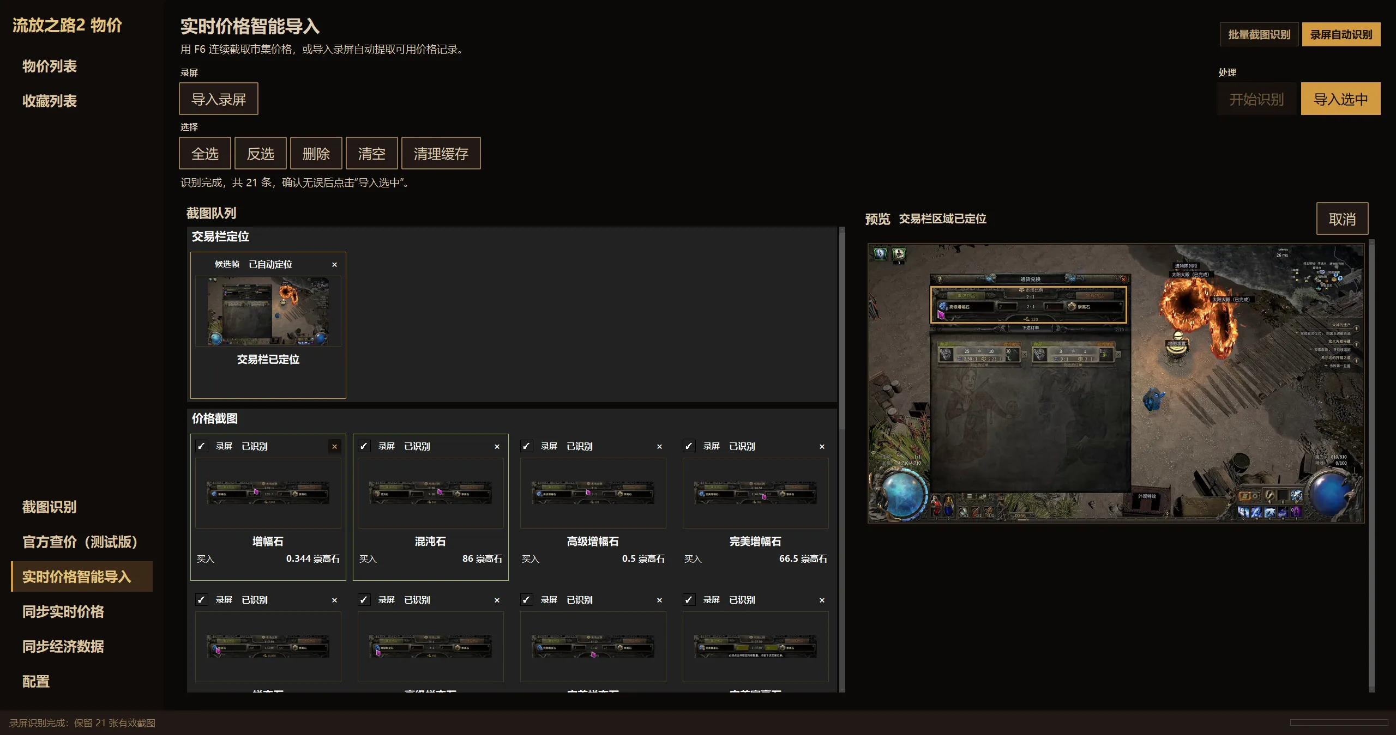Click 全选 to select all screenshots

click(x=205, y=154)
